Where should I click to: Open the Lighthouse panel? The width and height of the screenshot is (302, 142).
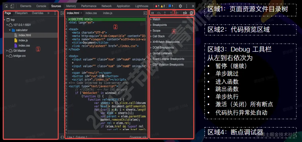[142, 6]
